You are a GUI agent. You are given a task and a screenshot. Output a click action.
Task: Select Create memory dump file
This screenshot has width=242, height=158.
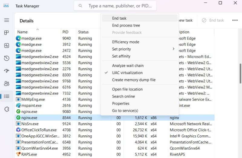pos(134,80)
